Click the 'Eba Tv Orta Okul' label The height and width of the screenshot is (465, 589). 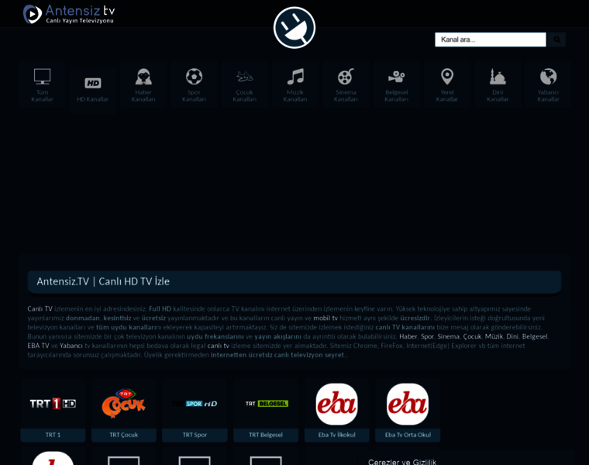click(408, 435)
